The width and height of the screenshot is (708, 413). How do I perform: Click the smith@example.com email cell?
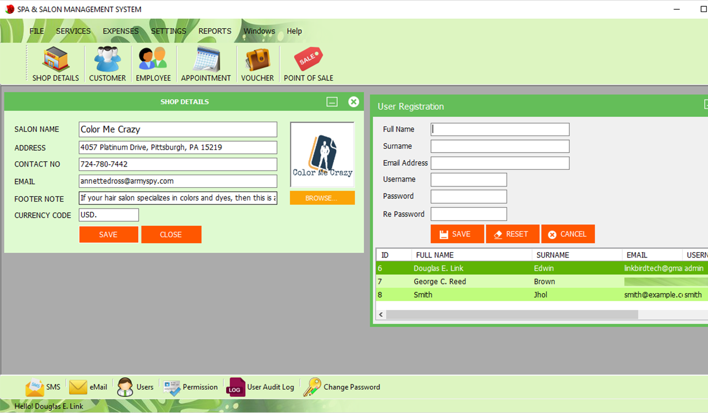[x=652, y=295]
